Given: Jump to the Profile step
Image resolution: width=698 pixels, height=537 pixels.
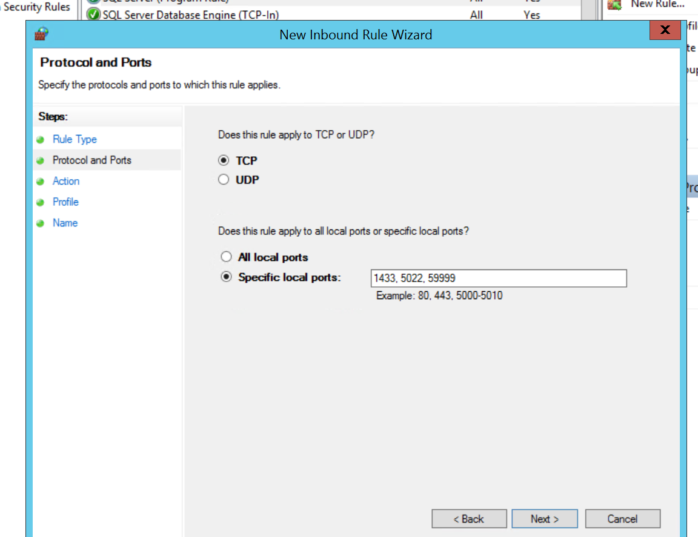Looking at the screenshot, I should click(65, 202).
